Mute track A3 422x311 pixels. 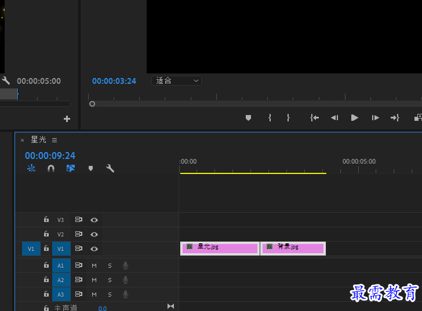point(94,295)
